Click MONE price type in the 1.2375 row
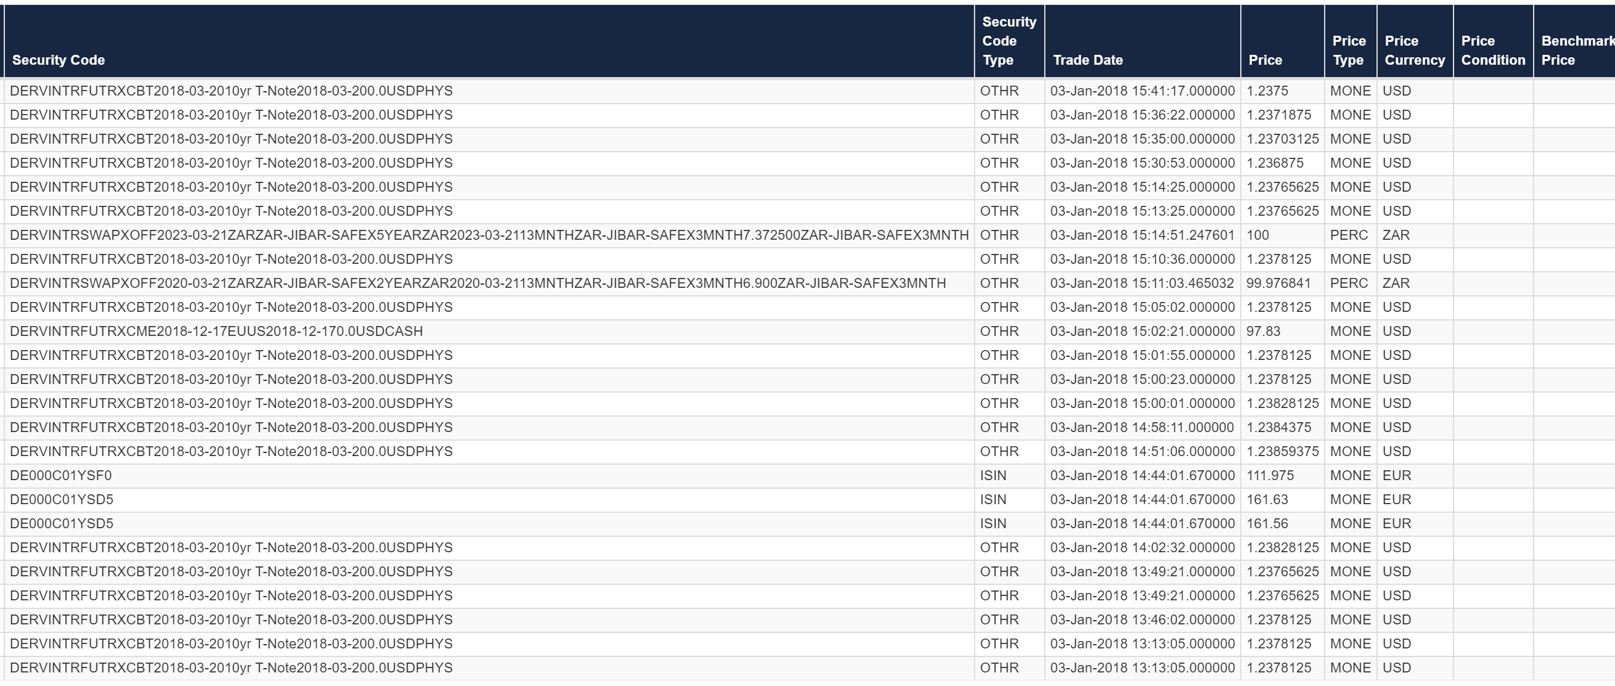 pyautogui.click(x=1350, y=91)
